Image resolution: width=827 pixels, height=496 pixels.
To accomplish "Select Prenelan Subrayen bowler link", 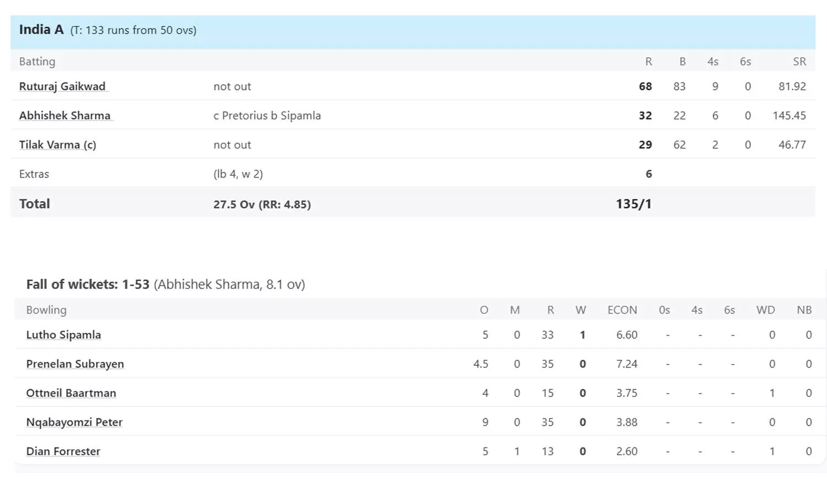I will coord(75,364).
